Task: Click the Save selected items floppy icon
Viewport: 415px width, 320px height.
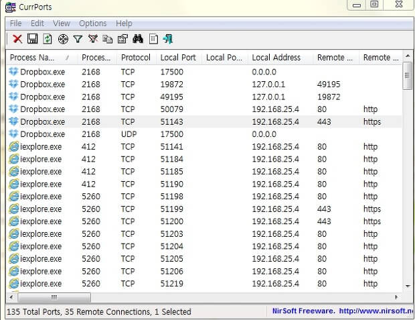Action: coord(33,39)
